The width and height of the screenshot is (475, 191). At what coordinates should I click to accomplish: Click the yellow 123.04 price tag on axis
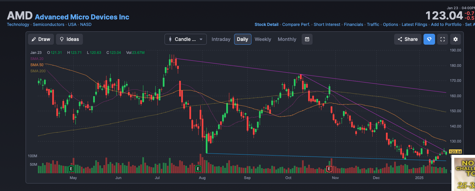click(x=456, y=152)
